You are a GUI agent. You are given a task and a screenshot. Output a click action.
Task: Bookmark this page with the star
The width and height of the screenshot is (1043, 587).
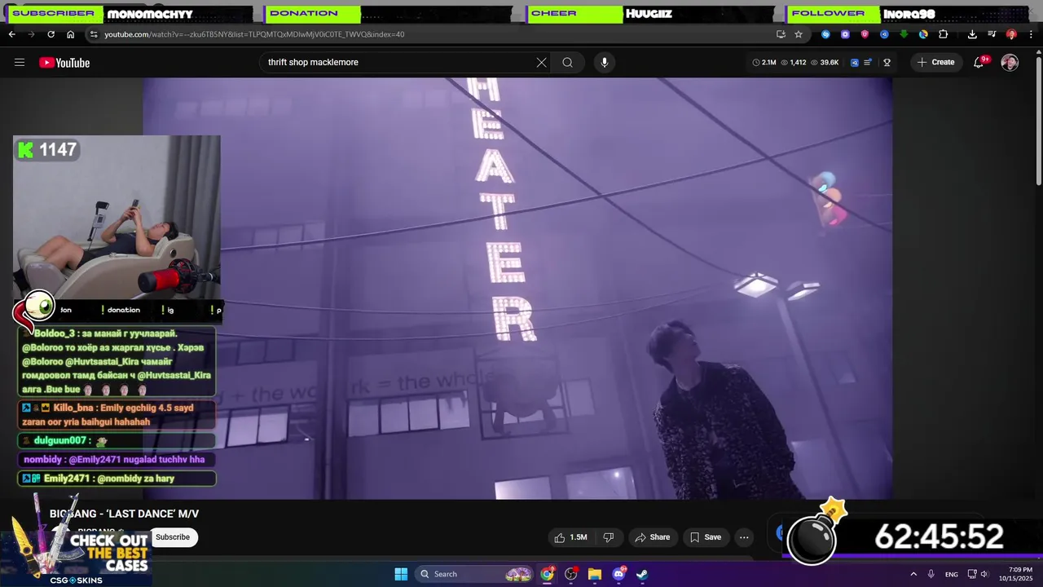[799, 34]
